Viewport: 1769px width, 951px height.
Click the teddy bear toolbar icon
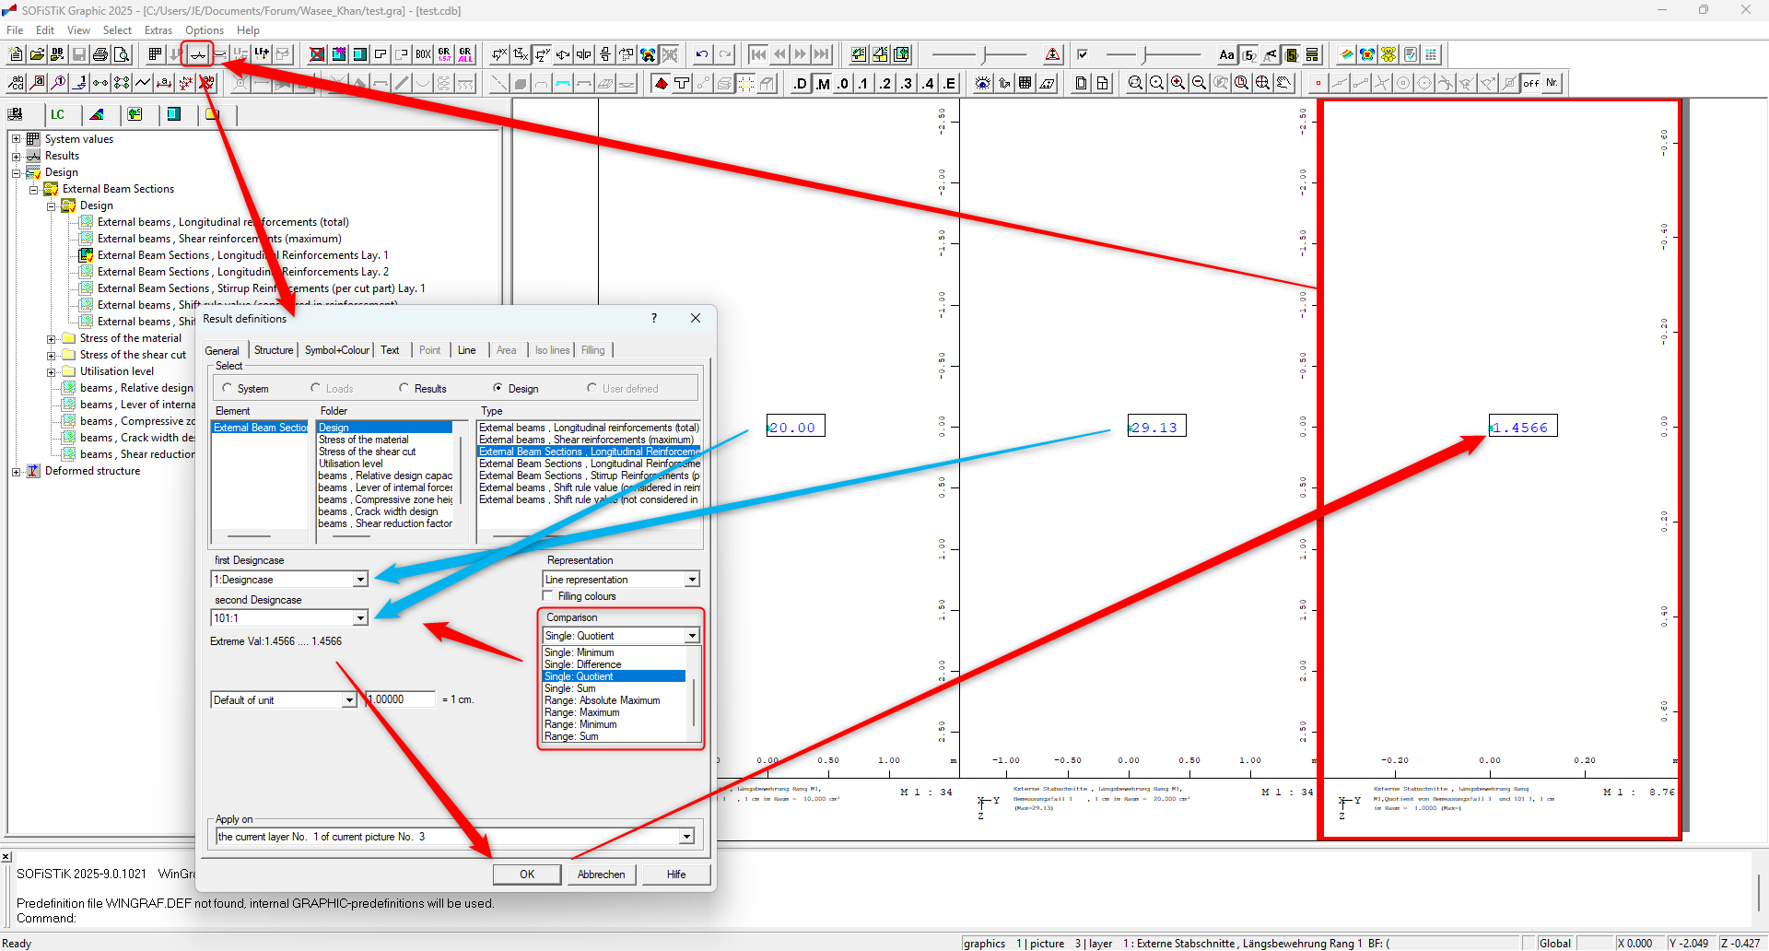point(1388,54)
